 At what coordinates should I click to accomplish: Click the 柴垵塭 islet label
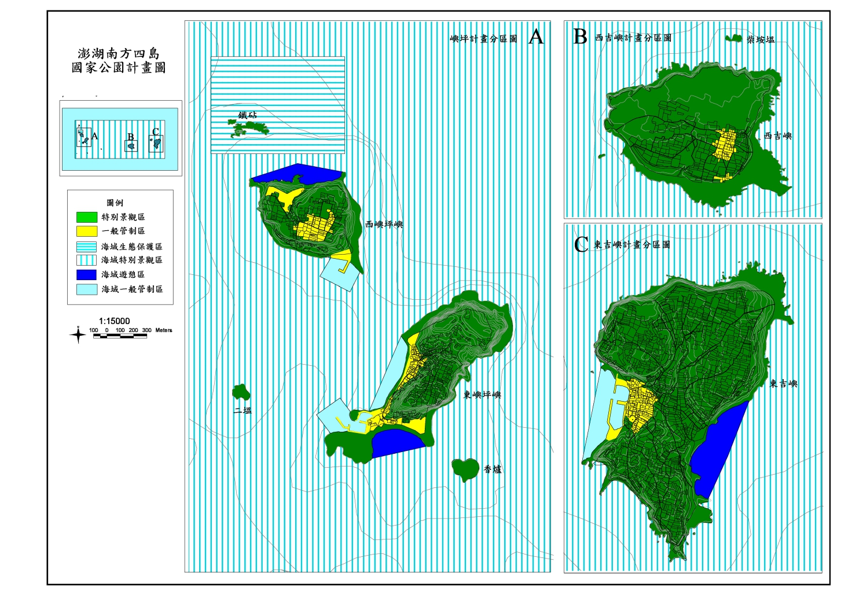[761, 40]
